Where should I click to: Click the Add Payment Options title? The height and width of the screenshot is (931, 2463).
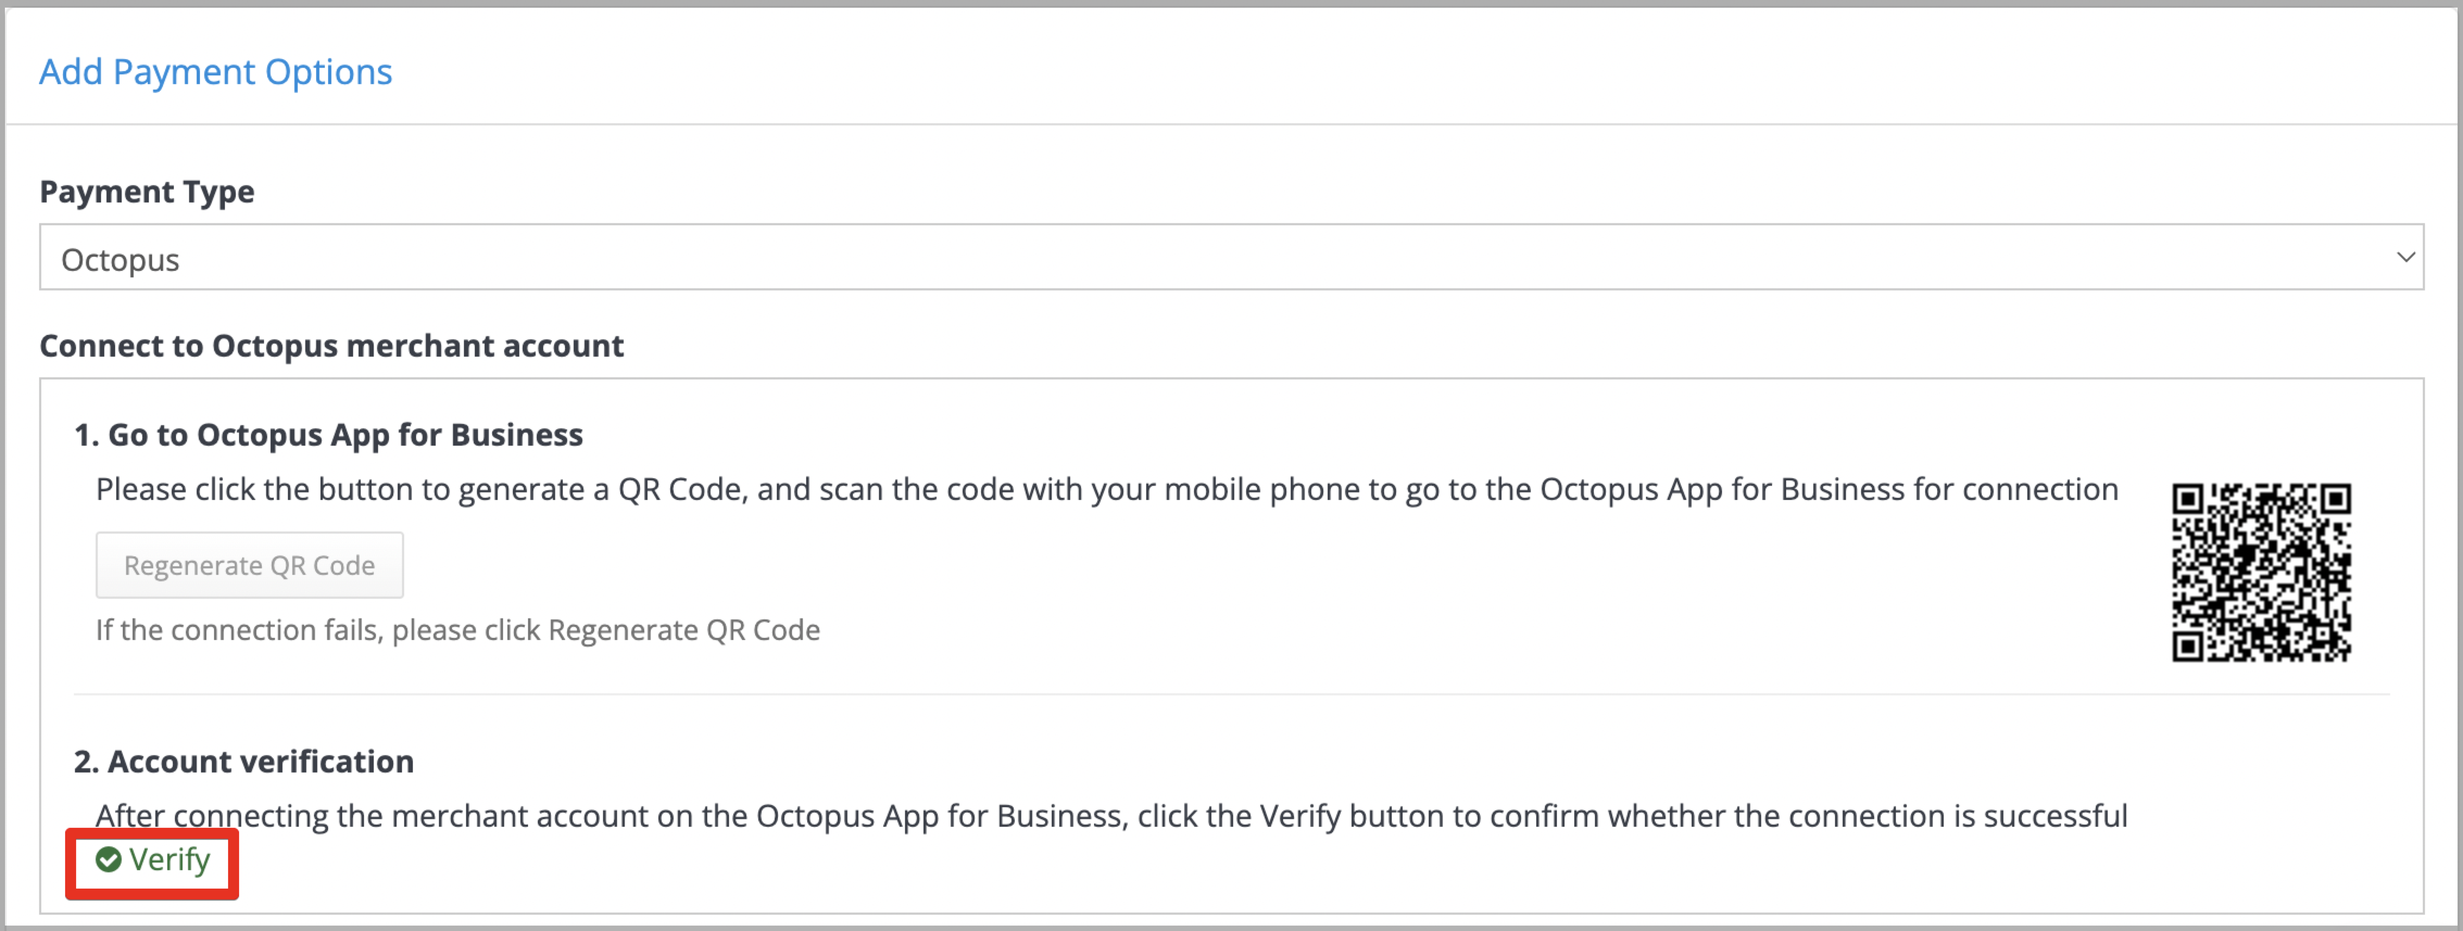point(215,72)
